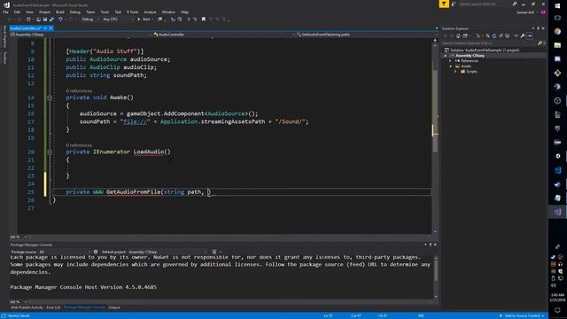Click the Open File toolbar icon
Image resolution: width=567 pixels, height=319 pixels.
click(x=38, y=19)
